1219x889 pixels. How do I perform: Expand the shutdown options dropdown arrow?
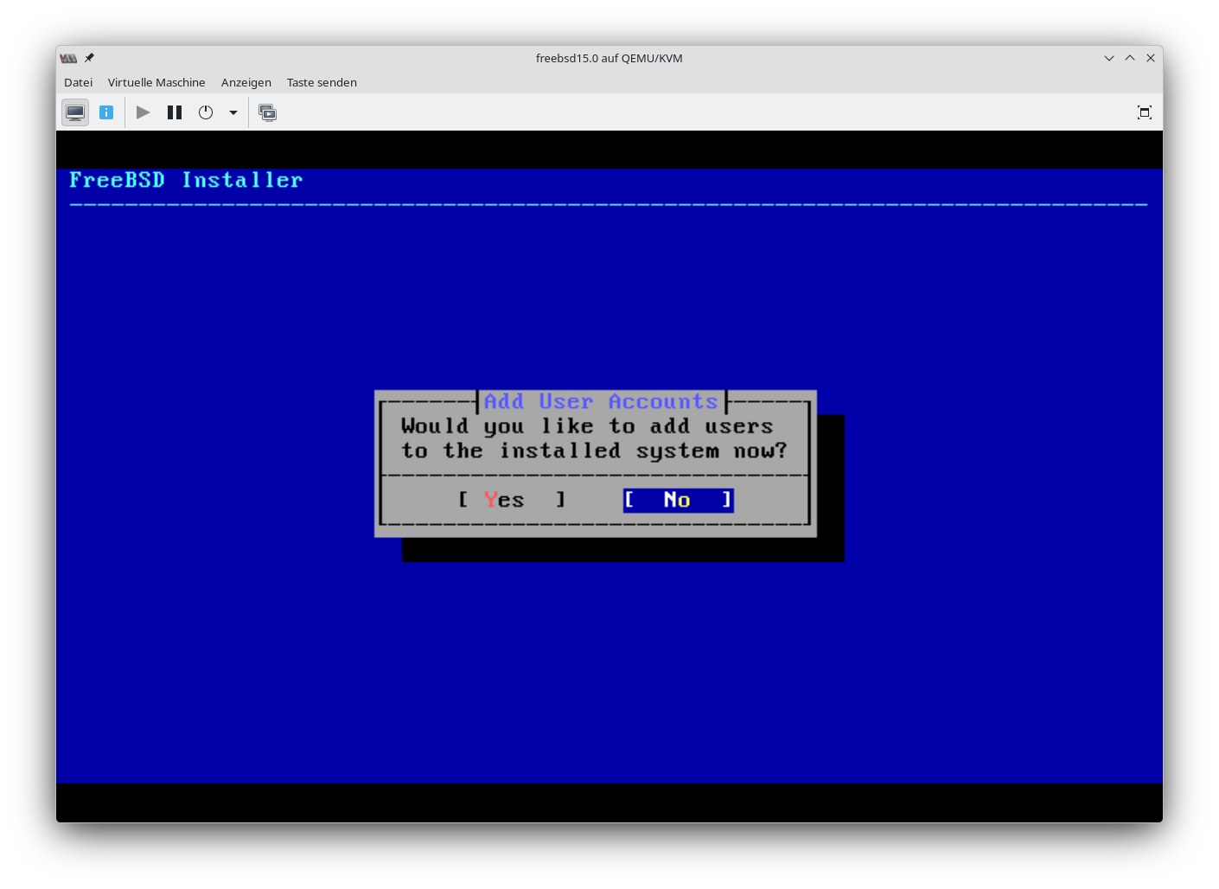(x=233, y=112)
